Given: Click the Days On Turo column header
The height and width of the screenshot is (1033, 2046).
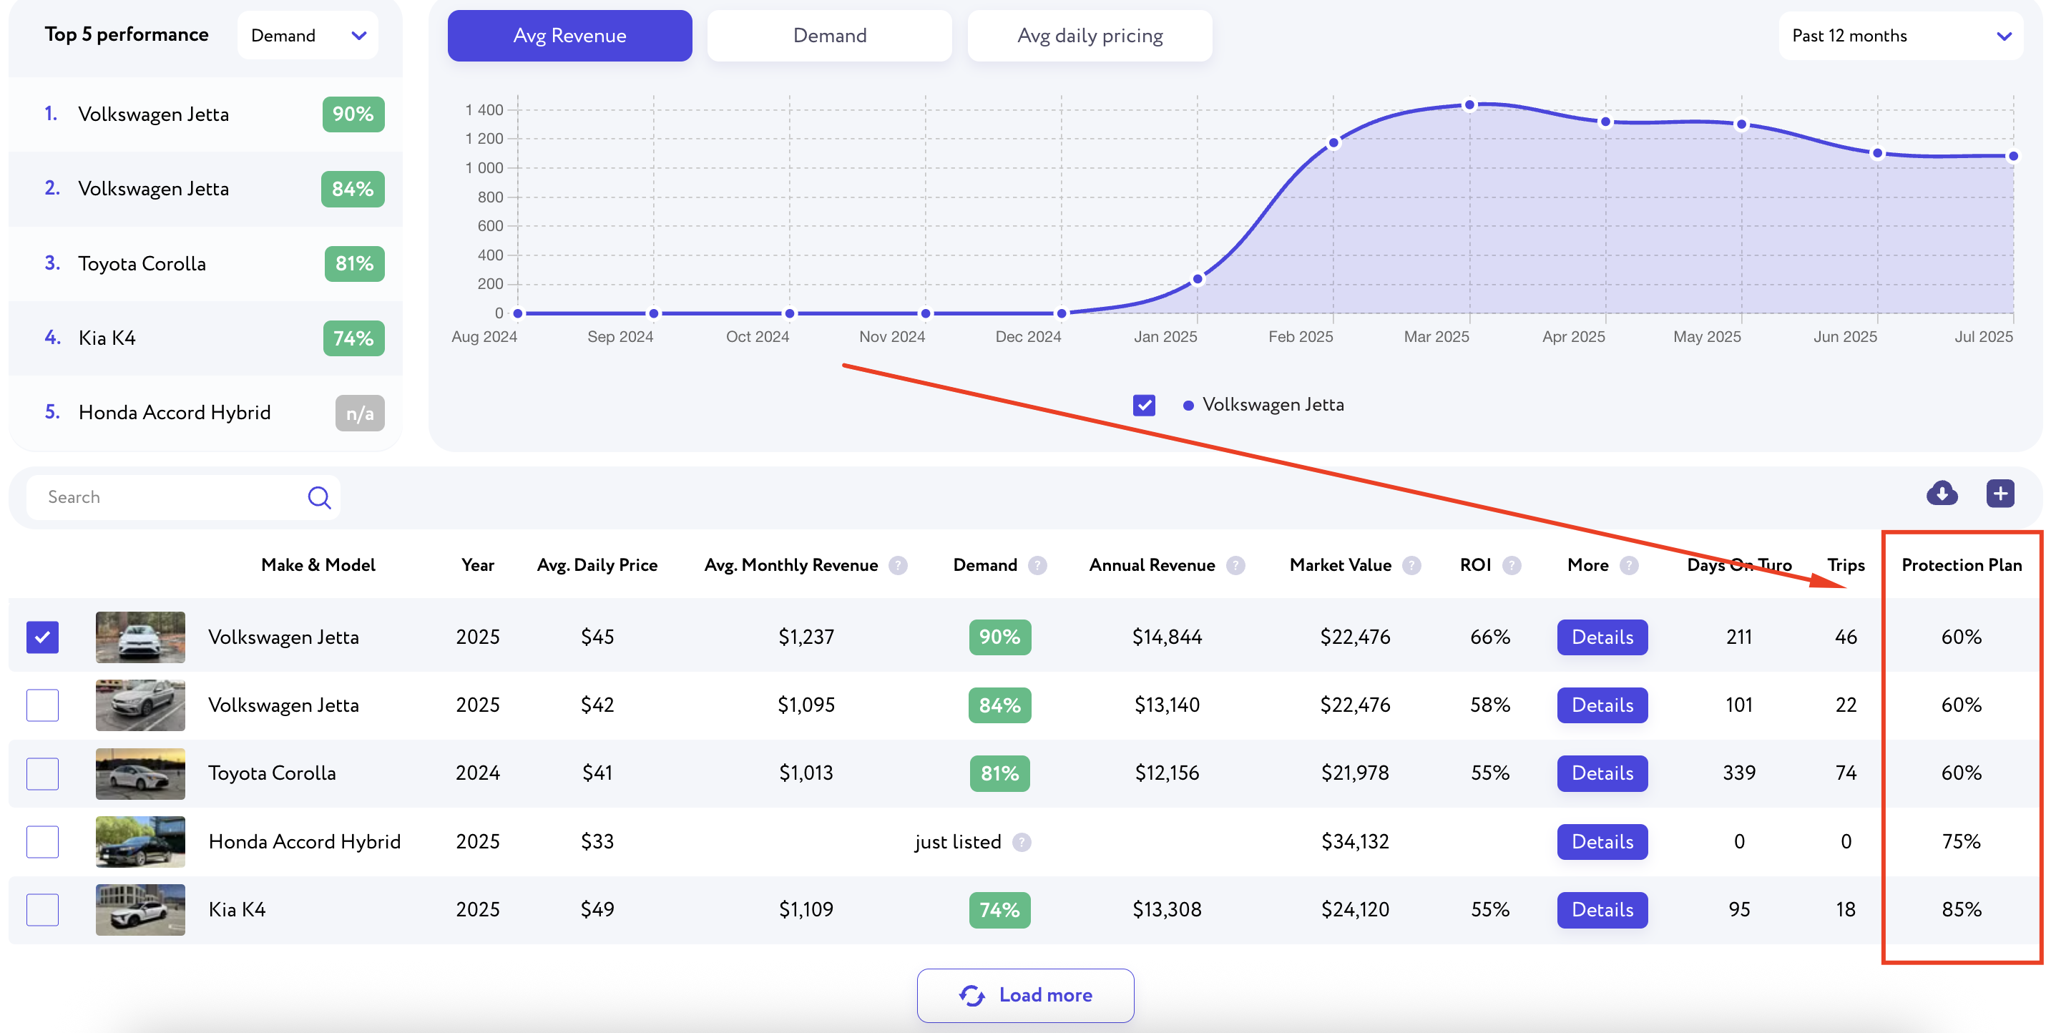Looking at the screenshot, I should [1739, 565].
